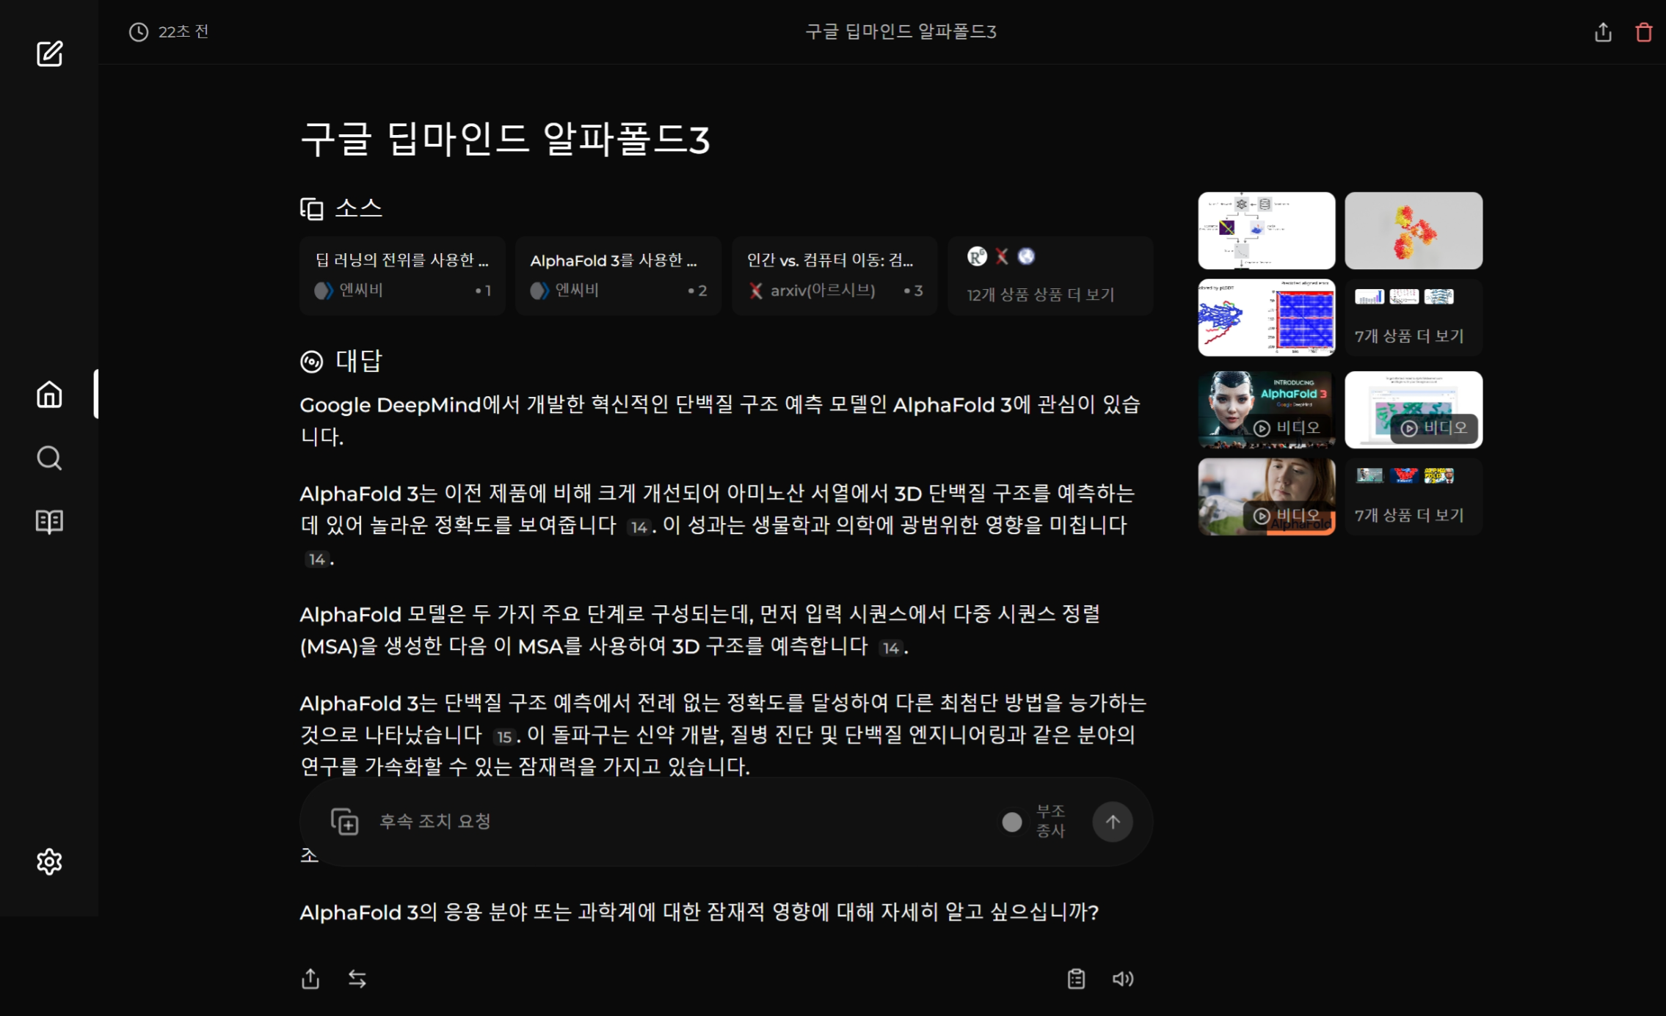Rewrite the answer using the swap arrows icon
1666x1016 pixels.
click(357, 979)
